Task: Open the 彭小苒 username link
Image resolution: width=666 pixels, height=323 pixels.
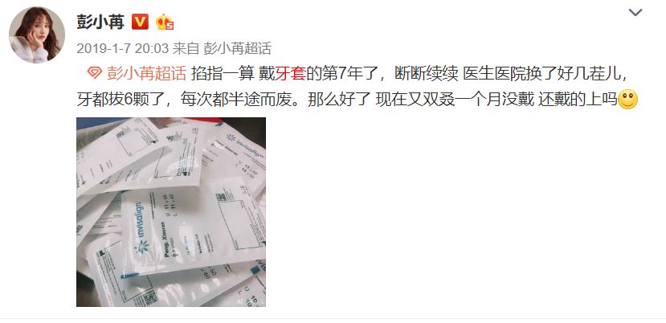Action: [x=100, y=22]
